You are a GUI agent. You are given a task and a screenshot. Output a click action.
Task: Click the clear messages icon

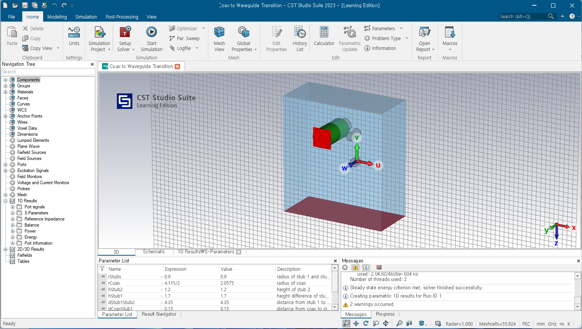[x=379, y=267]
